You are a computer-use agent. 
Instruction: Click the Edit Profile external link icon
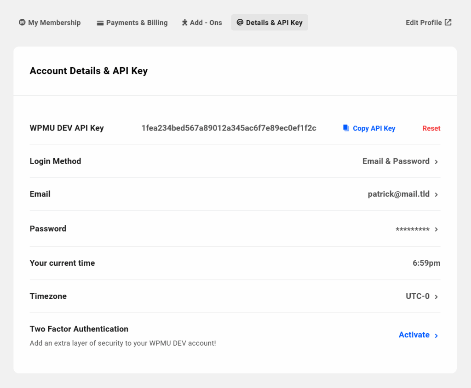tap(448, 22)
